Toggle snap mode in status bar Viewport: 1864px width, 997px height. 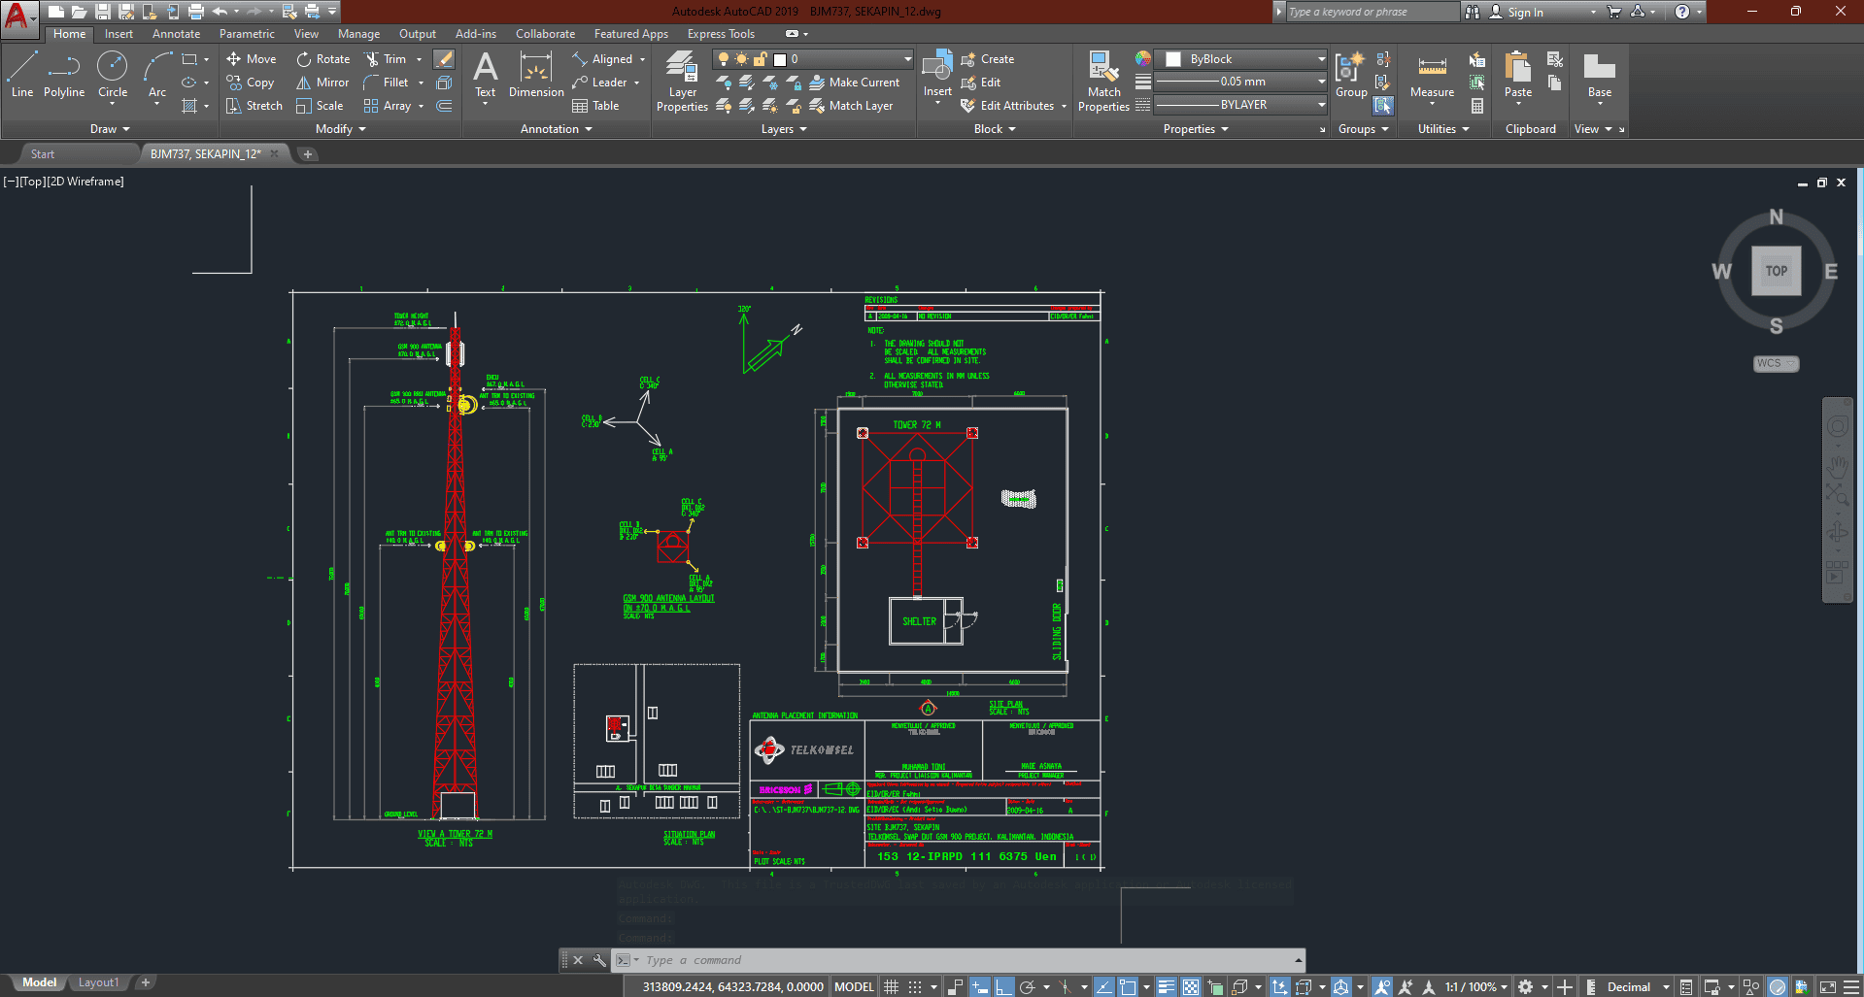[915, 987]
